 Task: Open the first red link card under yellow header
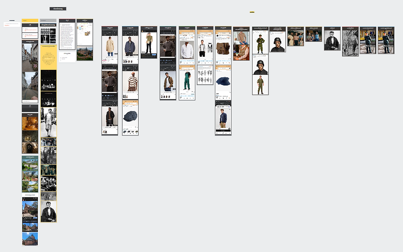pos(30,30)
